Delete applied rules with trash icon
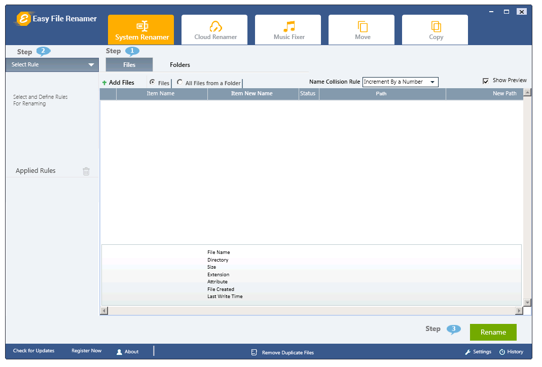The image size is (542, 367). click(x=86, y=171)
